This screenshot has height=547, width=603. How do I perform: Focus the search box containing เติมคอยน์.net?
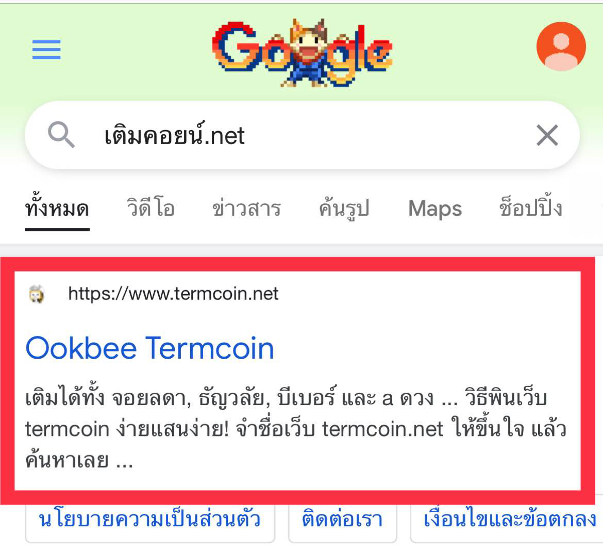(x=289, y=136)
